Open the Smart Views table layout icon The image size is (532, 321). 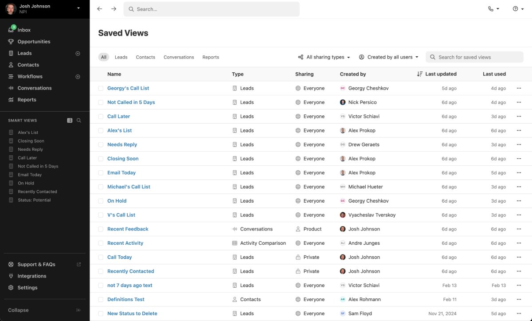point(70,121)
